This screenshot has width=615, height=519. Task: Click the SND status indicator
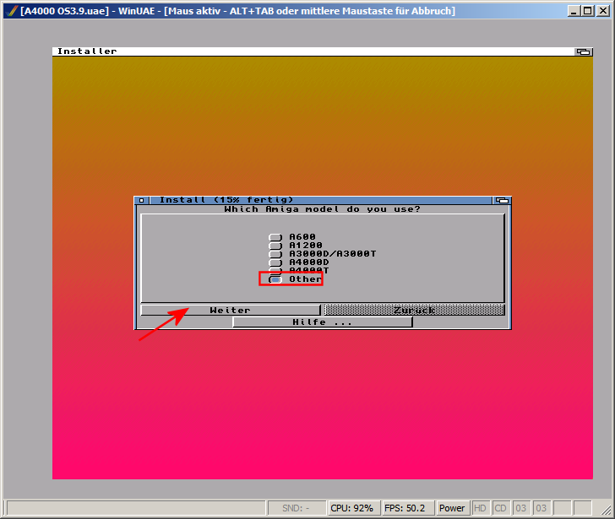297,508
